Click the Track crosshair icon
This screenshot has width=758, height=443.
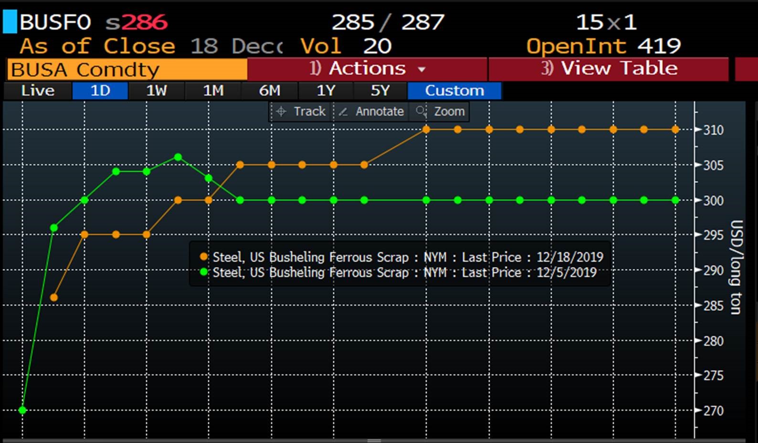coord(281,112)
